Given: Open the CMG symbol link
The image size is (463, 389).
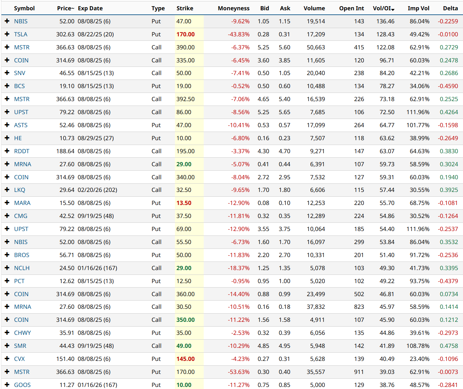Looking at the screenshot, I should (21, 216).
